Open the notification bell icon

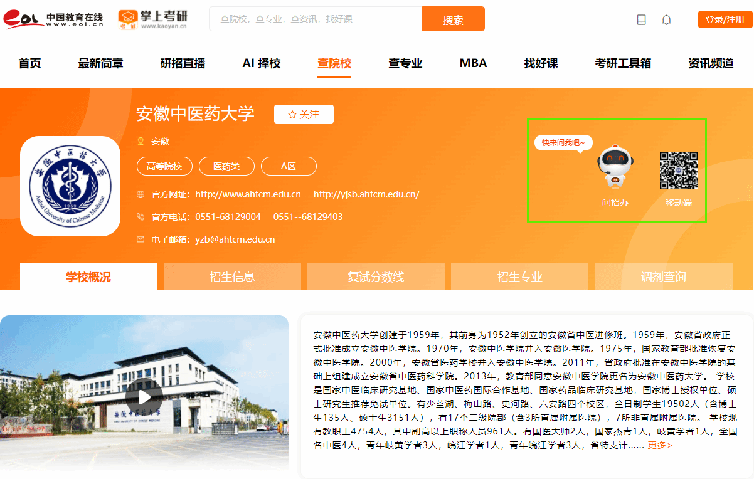[x=666, y=20]
